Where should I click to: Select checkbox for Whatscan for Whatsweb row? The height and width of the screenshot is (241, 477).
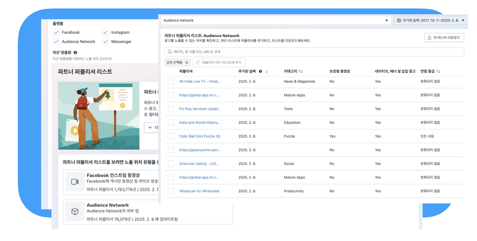click(x=171, y=191)
